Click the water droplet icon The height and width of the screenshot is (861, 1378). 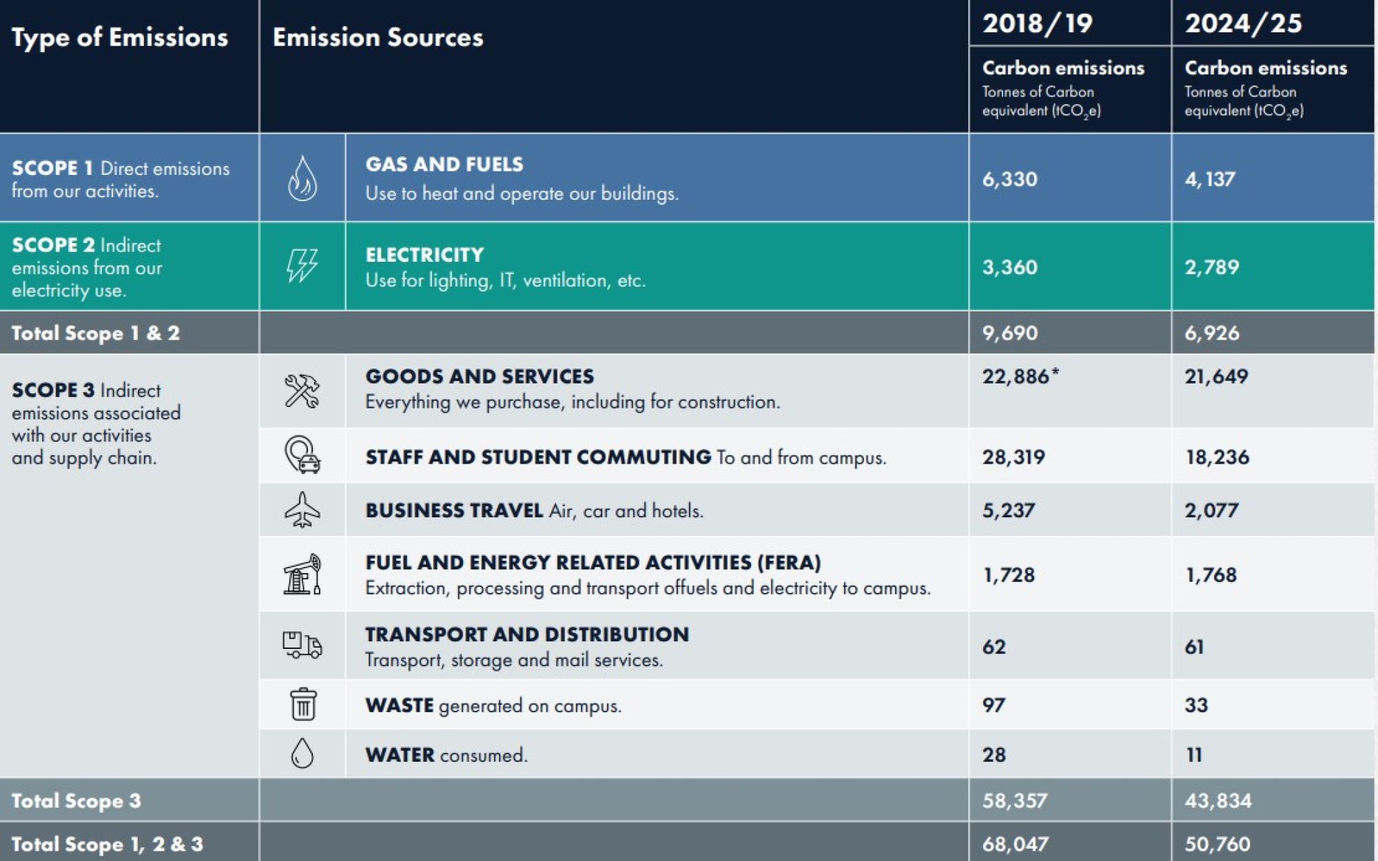point(302,754)
